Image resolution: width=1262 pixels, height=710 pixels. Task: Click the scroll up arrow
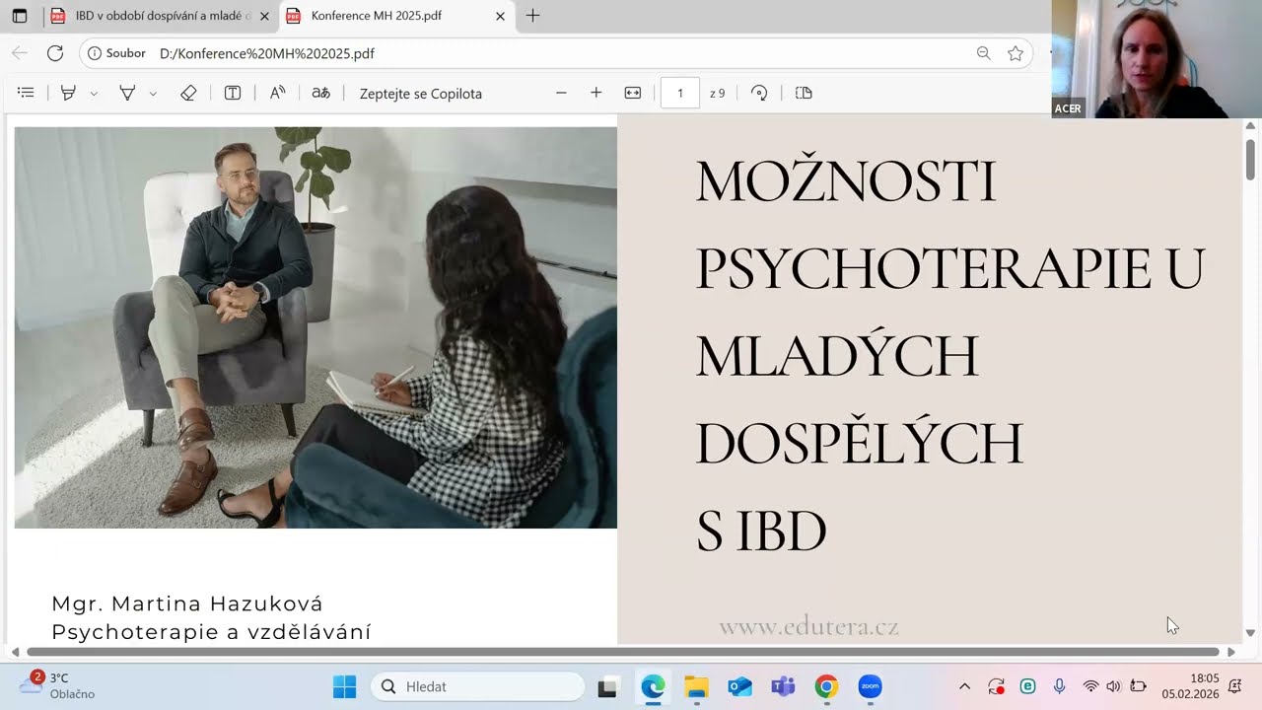pos(1250,125)
